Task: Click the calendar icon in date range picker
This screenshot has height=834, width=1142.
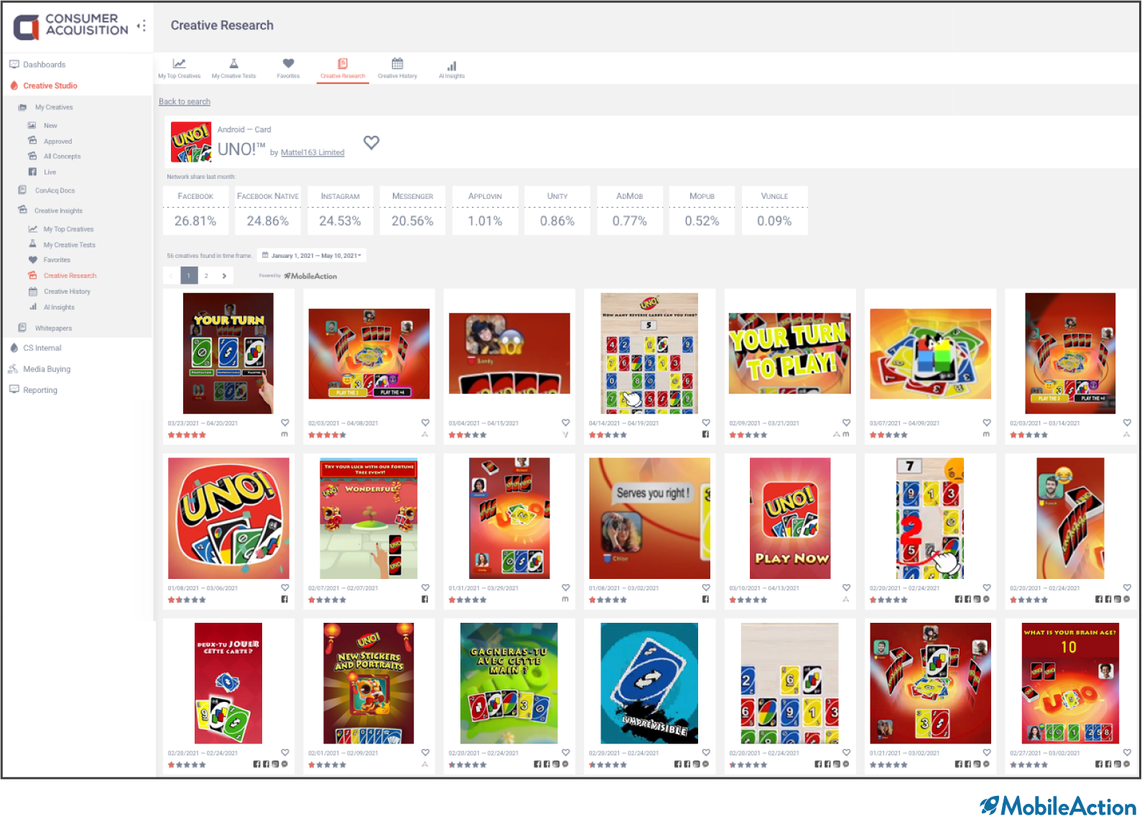Action: click(265, 255)
